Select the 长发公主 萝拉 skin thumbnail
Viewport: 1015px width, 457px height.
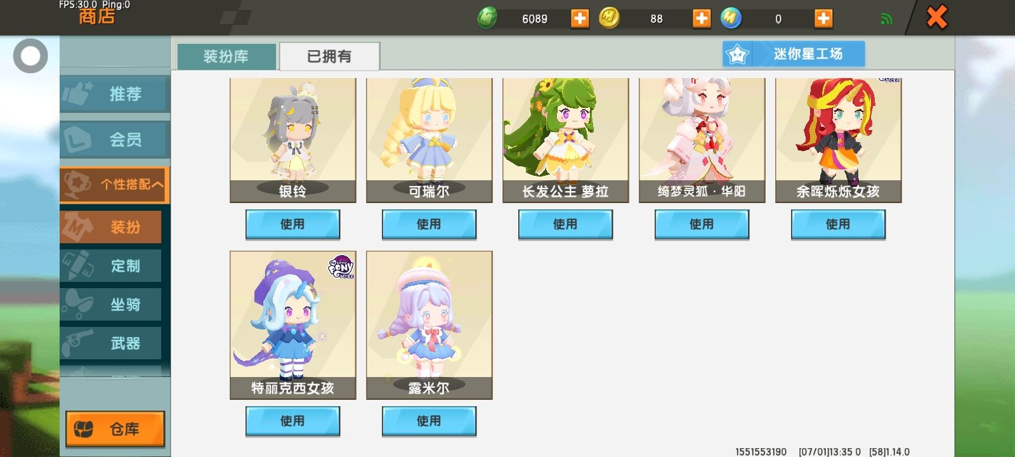565,140
